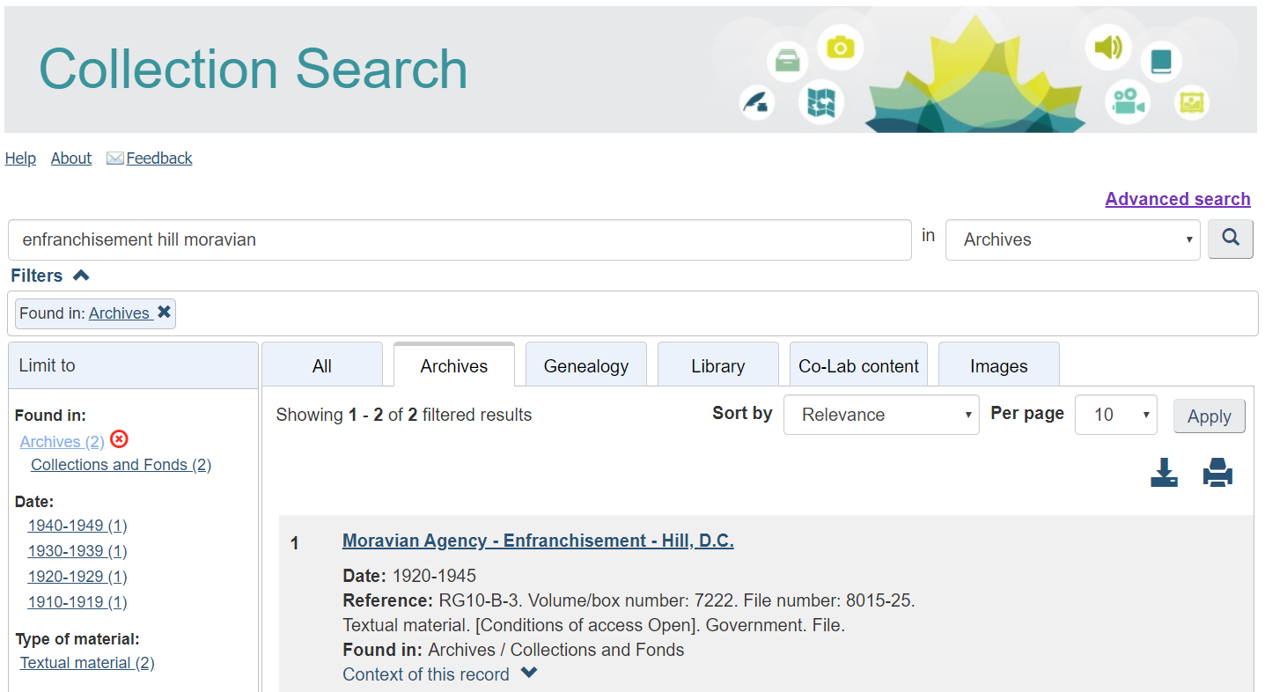Viewport: 1265px width, 692px height.
Task: Click the search query text field
Action: coord(459,239)
